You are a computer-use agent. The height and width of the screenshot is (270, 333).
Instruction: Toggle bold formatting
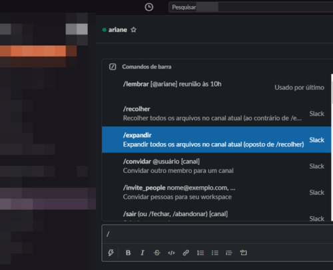128,253
